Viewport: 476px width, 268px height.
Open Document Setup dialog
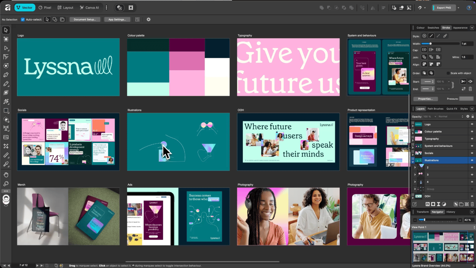(x=85, y=19)
